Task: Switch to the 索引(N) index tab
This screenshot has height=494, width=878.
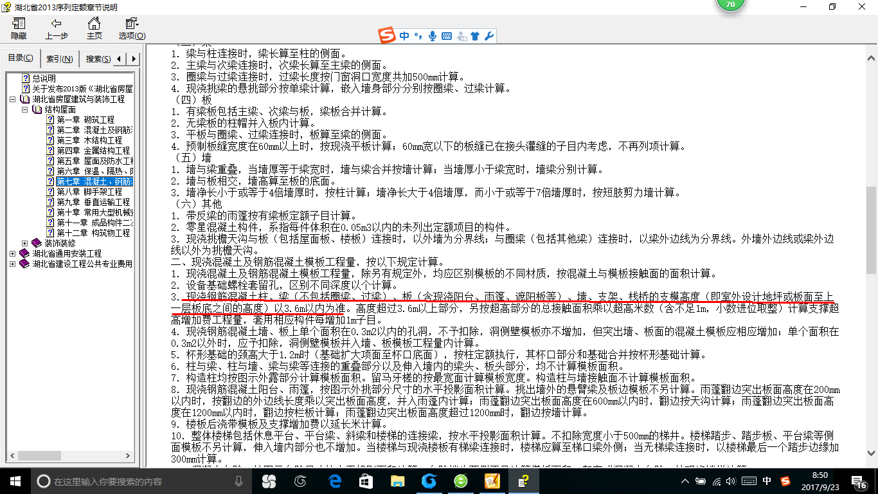Action: coord(59,59)
